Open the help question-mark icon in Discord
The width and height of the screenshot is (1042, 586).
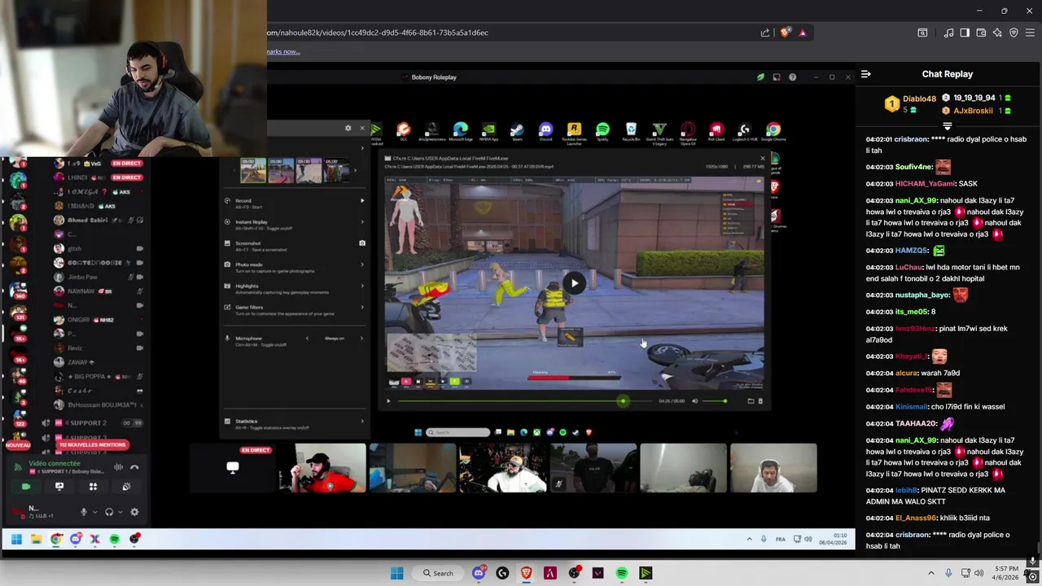pyautogui.click(x=792, y=77)
